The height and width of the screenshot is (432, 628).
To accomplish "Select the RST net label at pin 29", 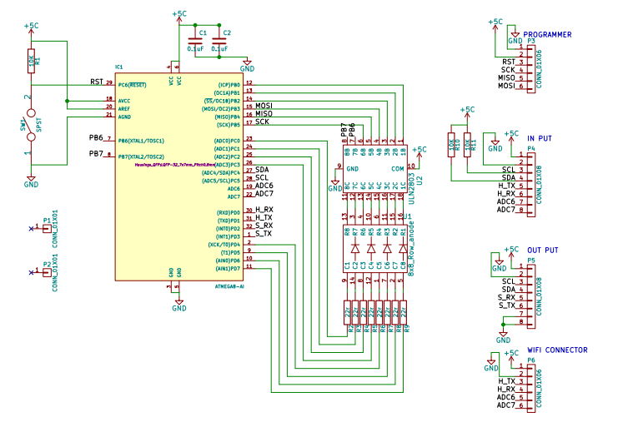I will point(97,82).
